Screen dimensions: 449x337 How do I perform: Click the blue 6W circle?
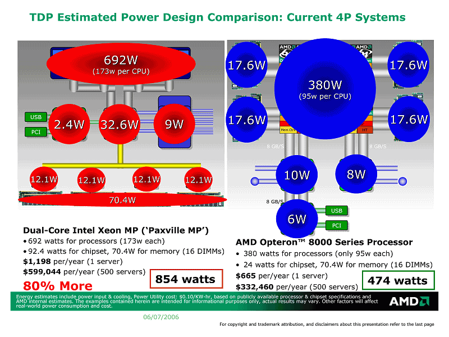click(297, 219)
